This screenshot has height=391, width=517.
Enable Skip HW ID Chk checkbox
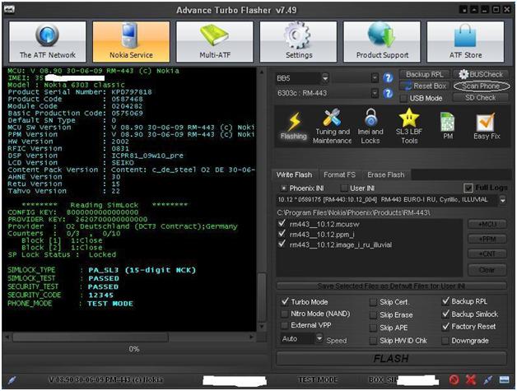point(373,341)
